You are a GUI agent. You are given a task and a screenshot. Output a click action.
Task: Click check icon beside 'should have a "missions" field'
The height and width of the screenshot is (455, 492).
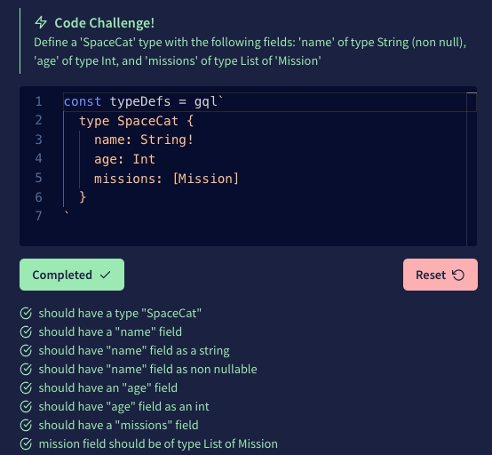pyautogui.click(x=26, y=425)
